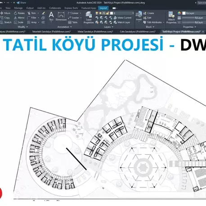Switch to Tekerlekli Sandalye drawing tab

click(x=52, y=31)
